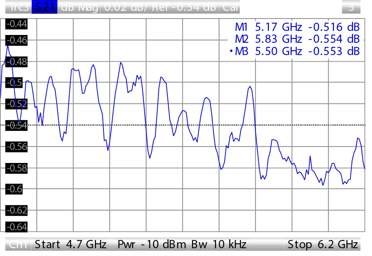
Task: Select the M2 5.83 GHz marker readout
Action: coord(297,39)
